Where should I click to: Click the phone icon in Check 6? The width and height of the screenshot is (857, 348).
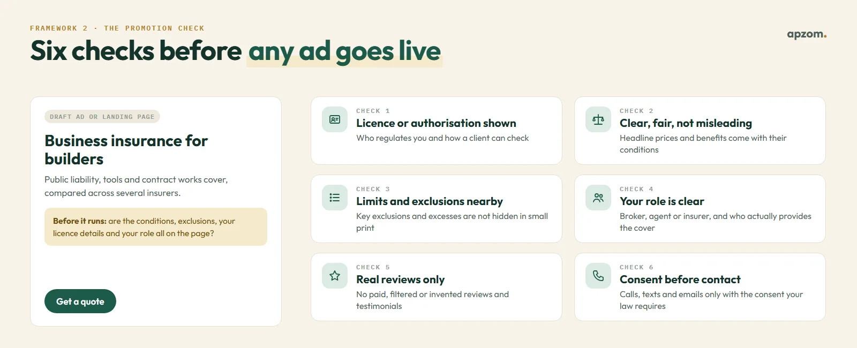598,276
